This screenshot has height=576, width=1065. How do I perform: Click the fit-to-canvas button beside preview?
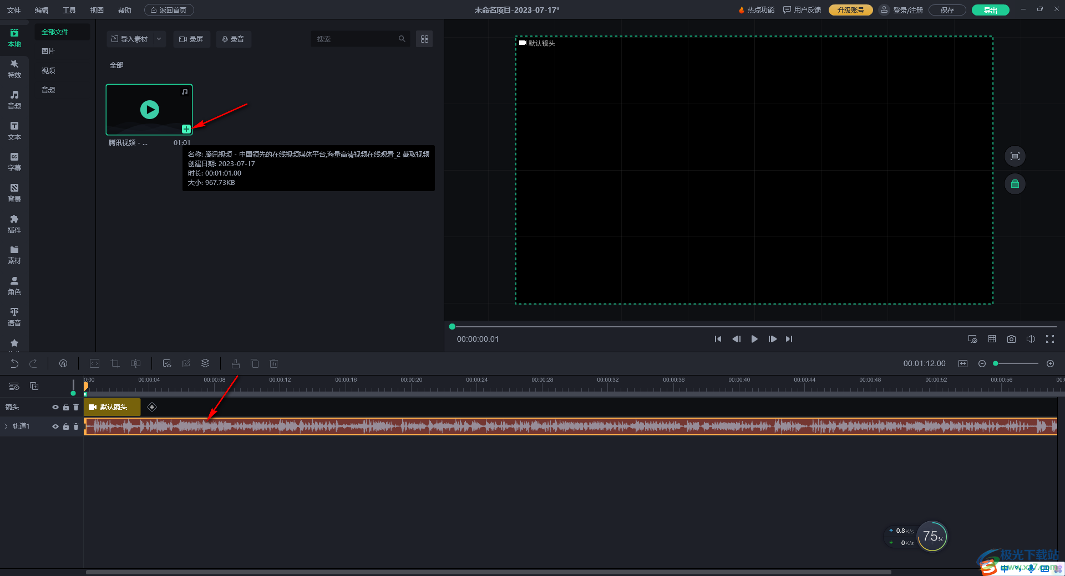point(1015,156)
